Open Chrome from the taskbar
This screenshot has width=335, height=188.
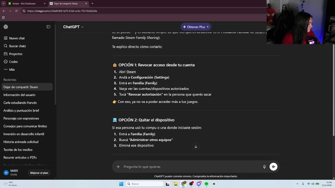click(183, 184)
